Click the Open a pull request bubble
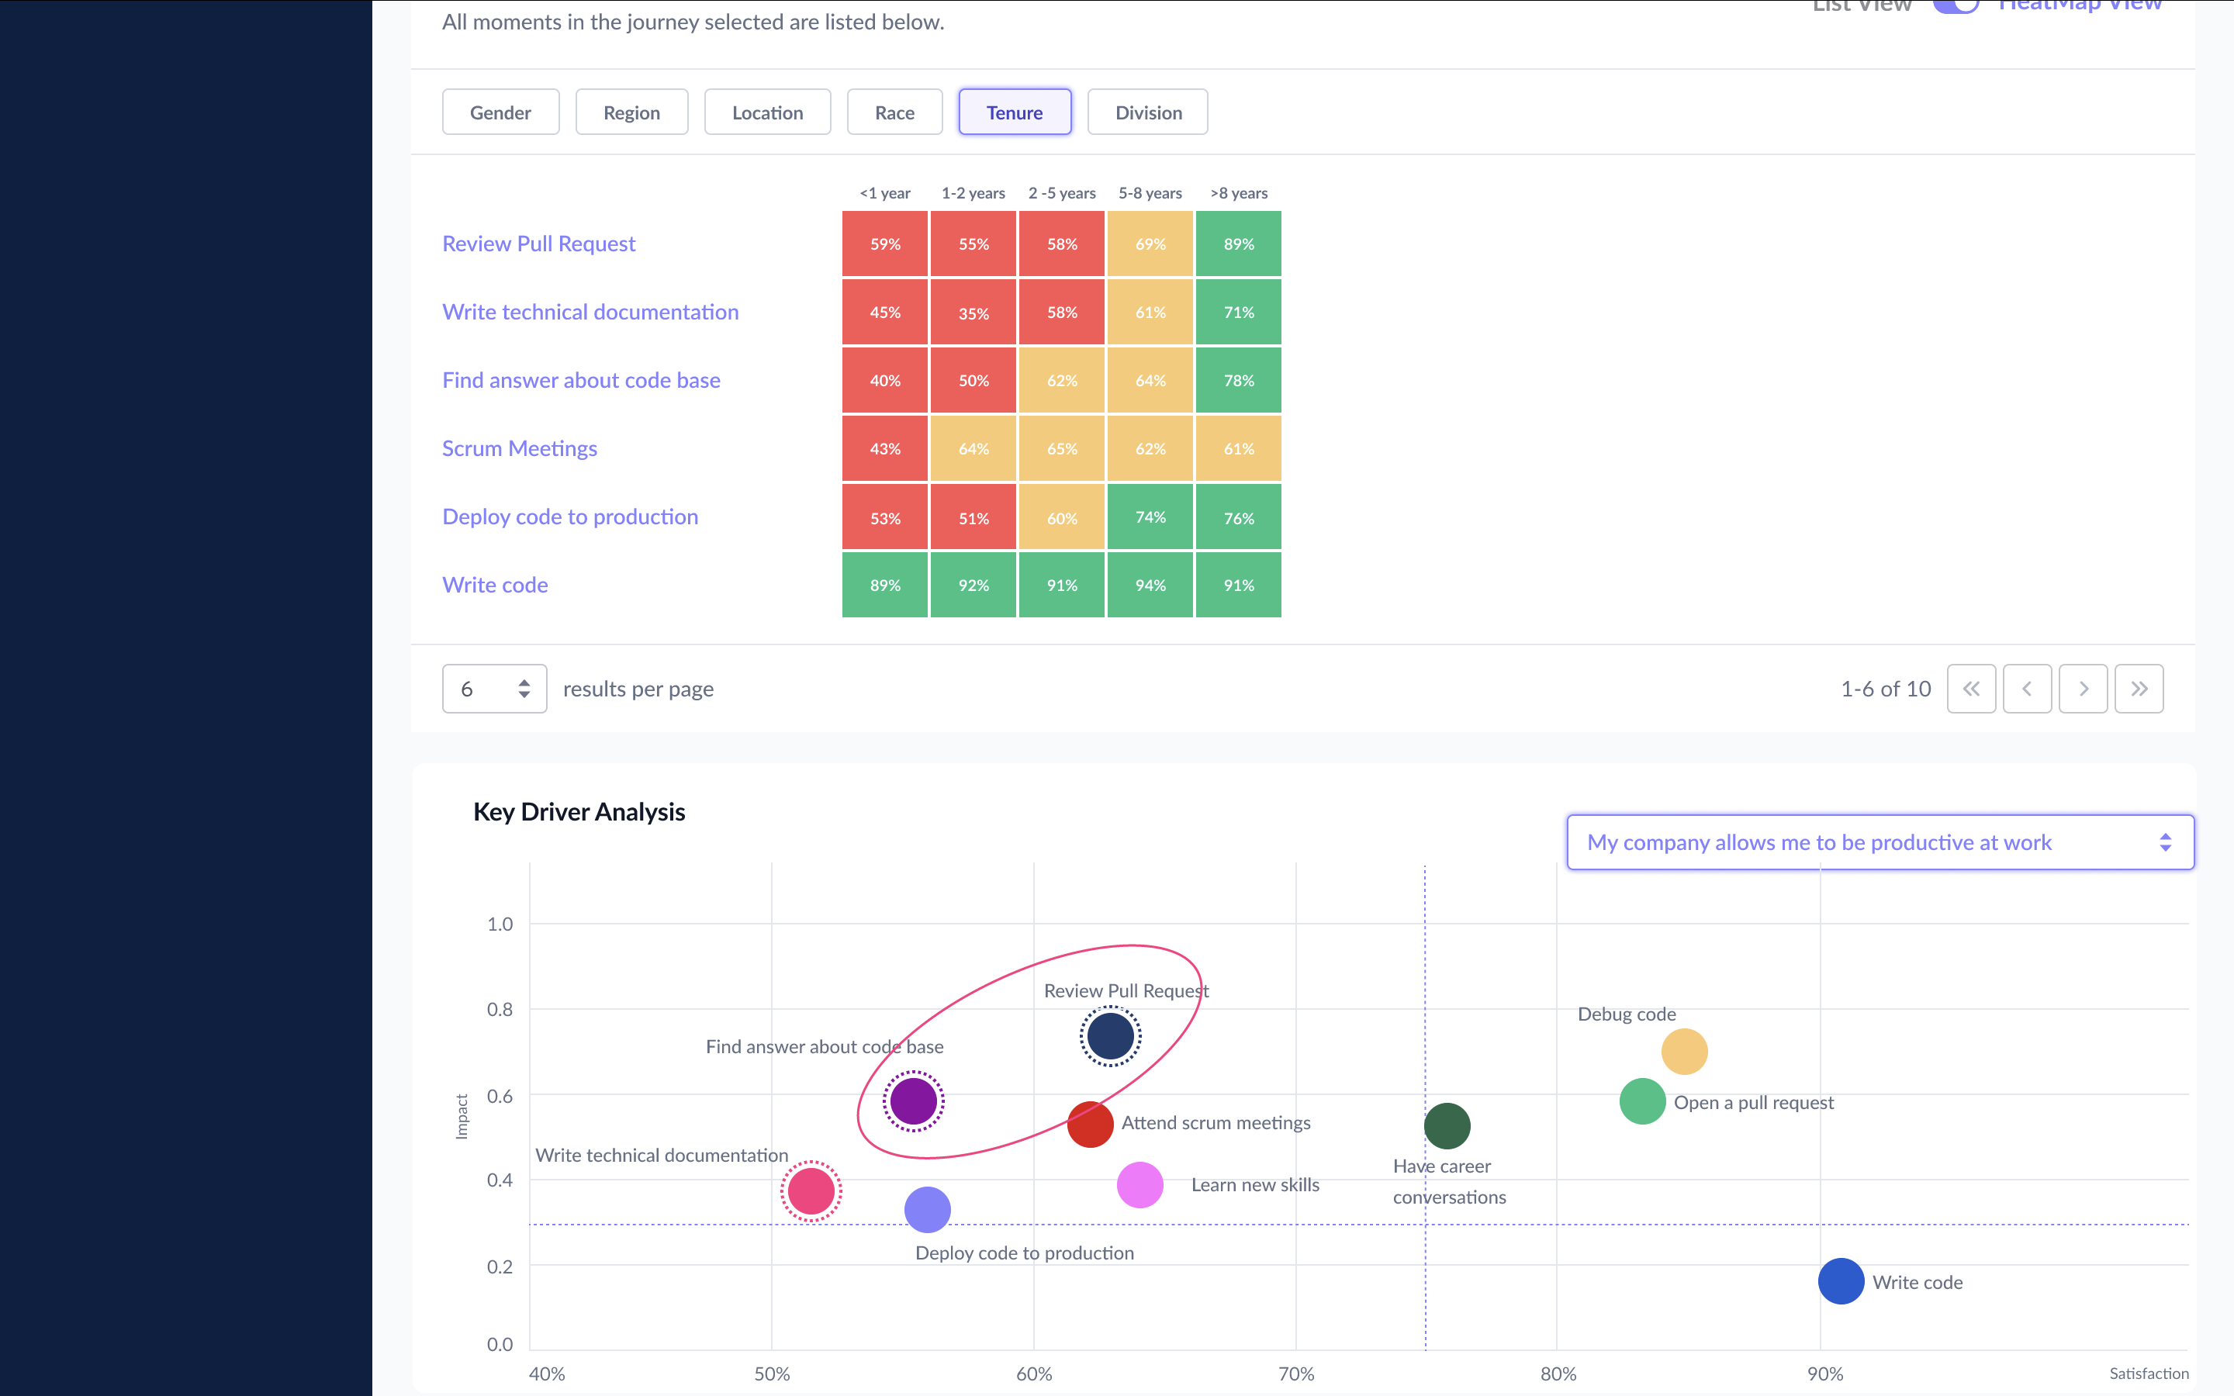The image size is (2234, 1396). [x=1642, y=1101]
